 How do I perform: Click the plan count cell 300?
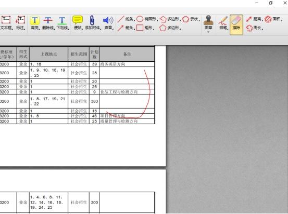pos(94,202)
